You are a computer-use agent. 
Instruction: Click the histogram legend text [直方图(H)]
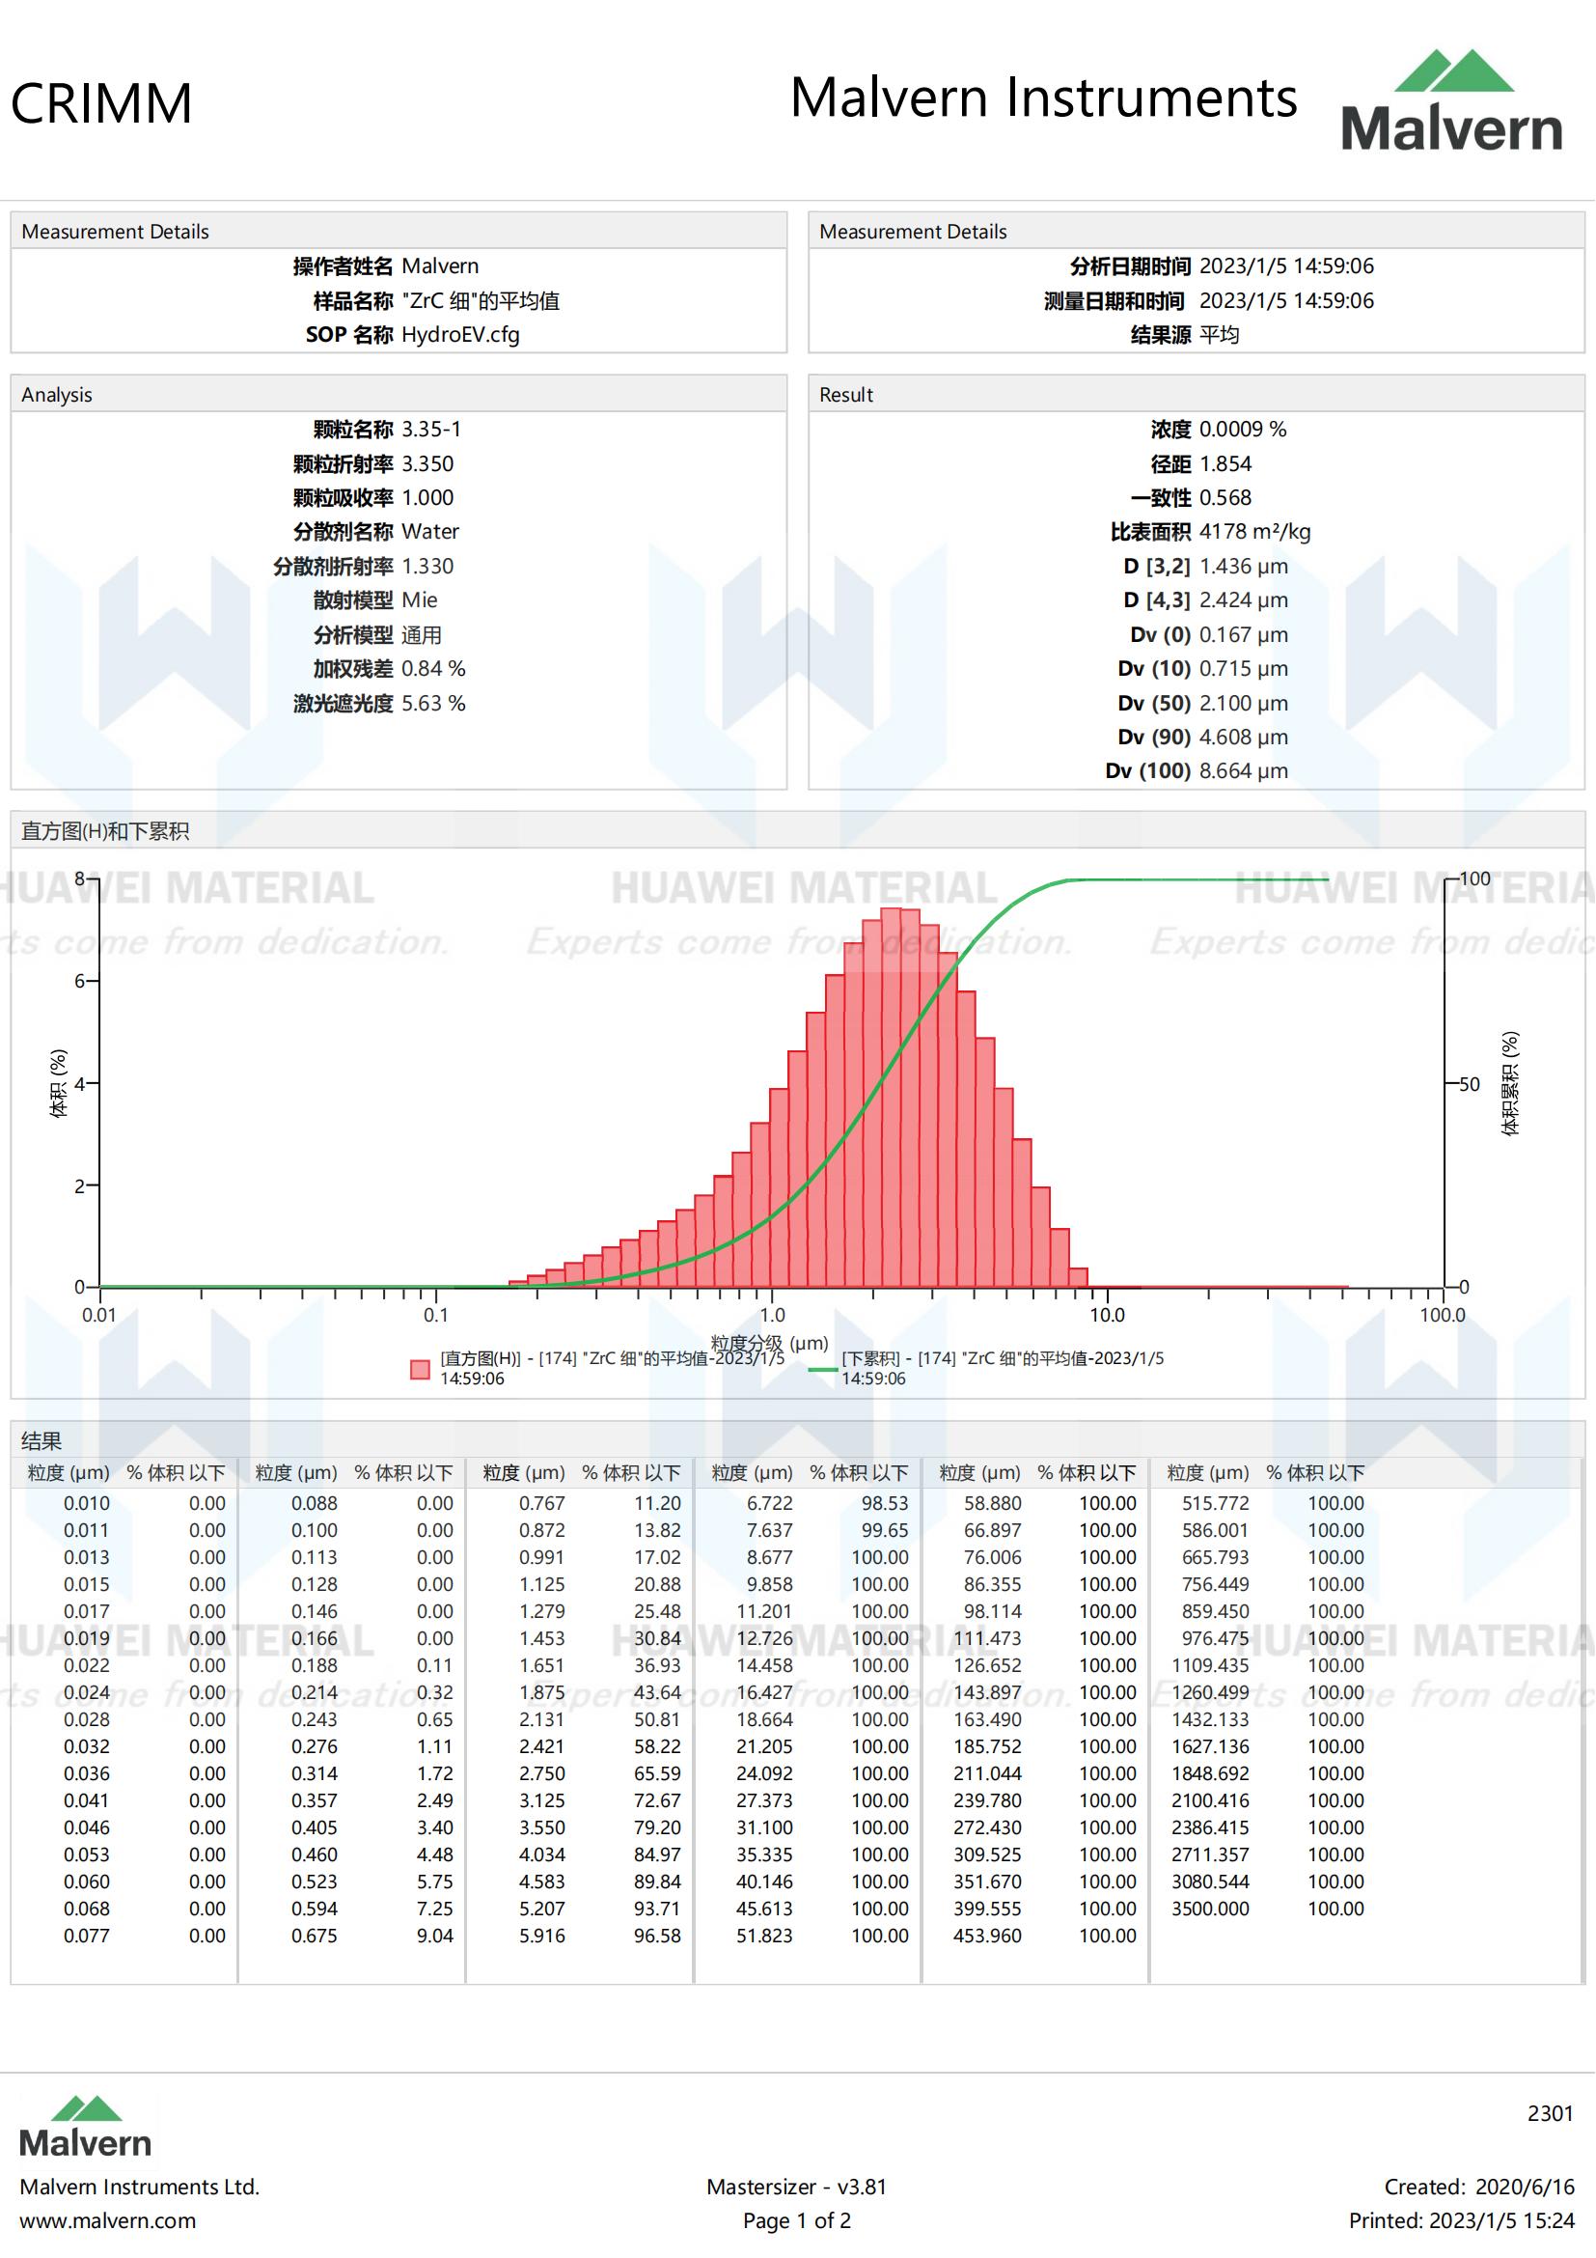coord(613,1368)
